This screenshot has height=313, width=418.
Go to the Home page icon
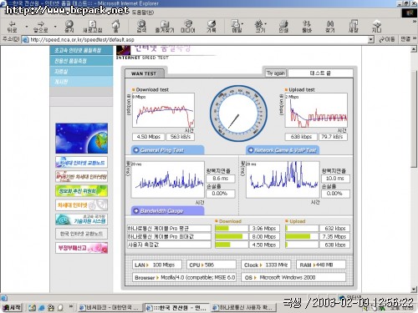point(115,27)
